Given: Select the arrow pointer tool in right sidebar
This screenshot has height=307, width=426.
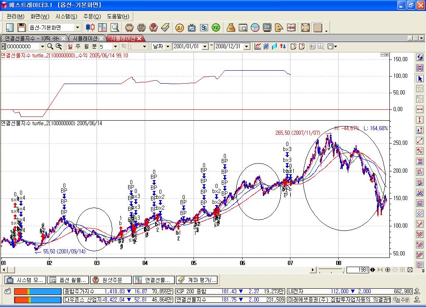Looking at the screenshot, I should [x=420, y=79].
